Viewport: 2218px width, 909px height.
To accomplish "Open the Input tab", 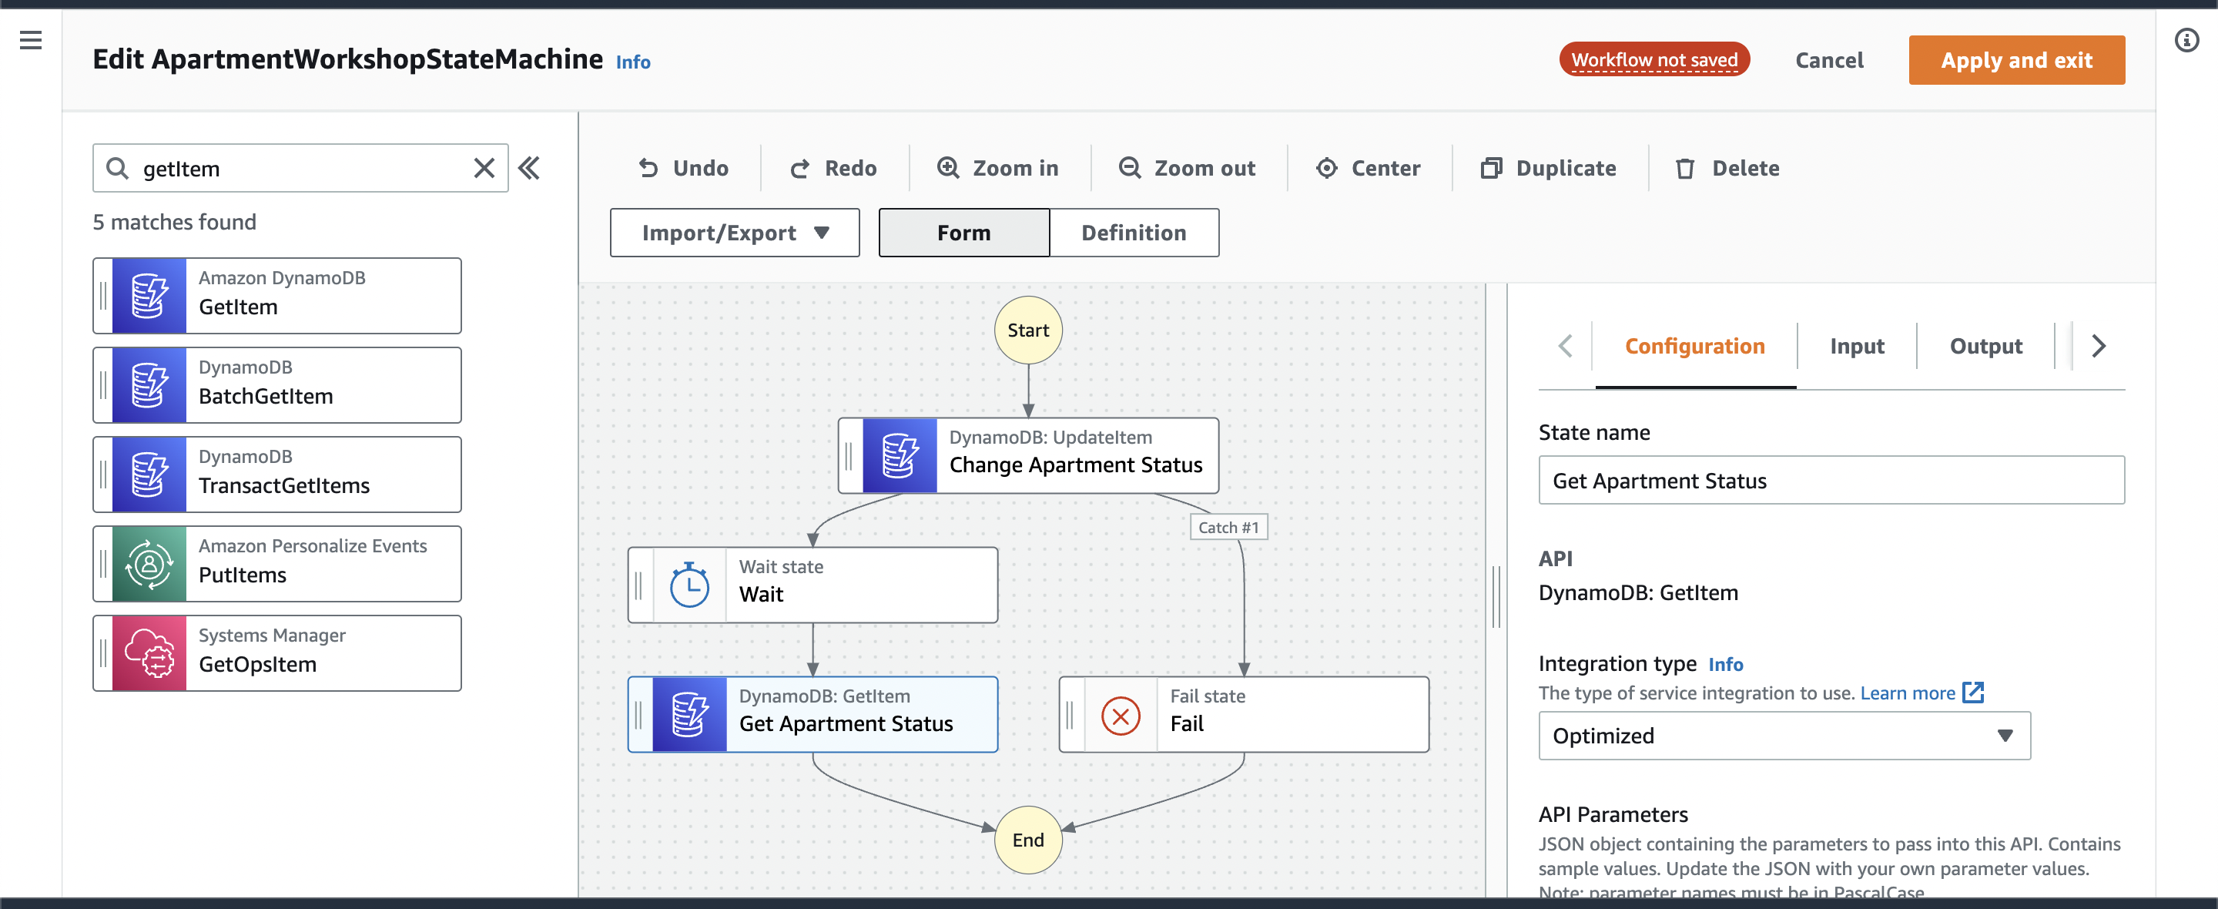I will click(x=1858, y=347).
